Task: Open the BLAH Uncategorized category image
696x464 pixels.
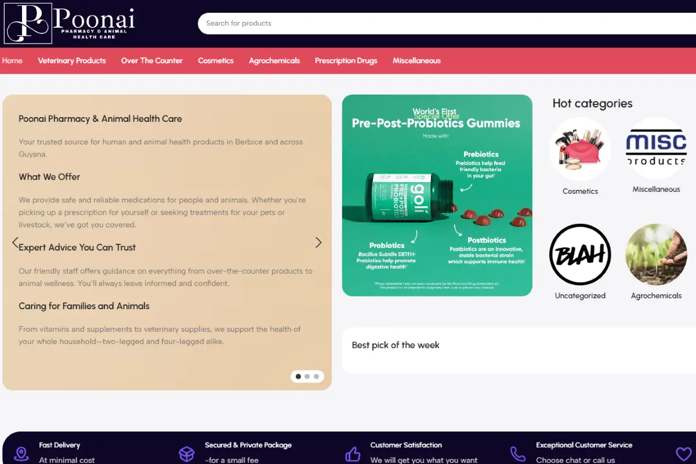Action: pos(580,255)
